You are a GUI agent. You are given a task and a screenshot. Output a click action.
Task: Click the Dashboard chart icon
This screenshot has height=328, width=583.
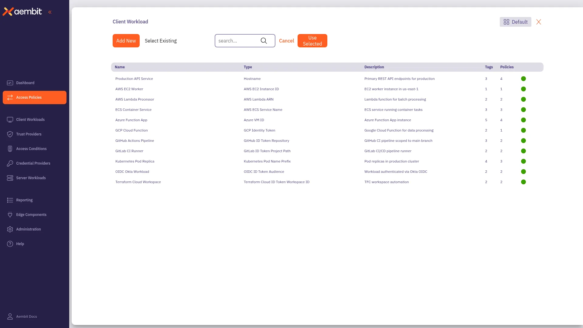[10, 83]
